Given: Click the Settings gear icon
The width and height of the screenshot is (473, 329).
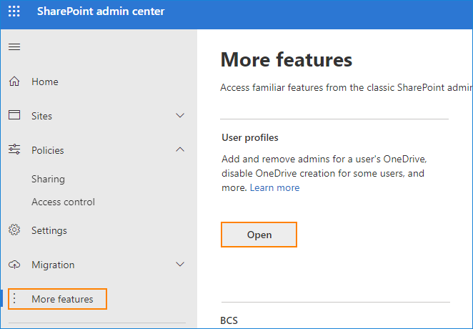Looking at the screenshot, I should [14, 230].
